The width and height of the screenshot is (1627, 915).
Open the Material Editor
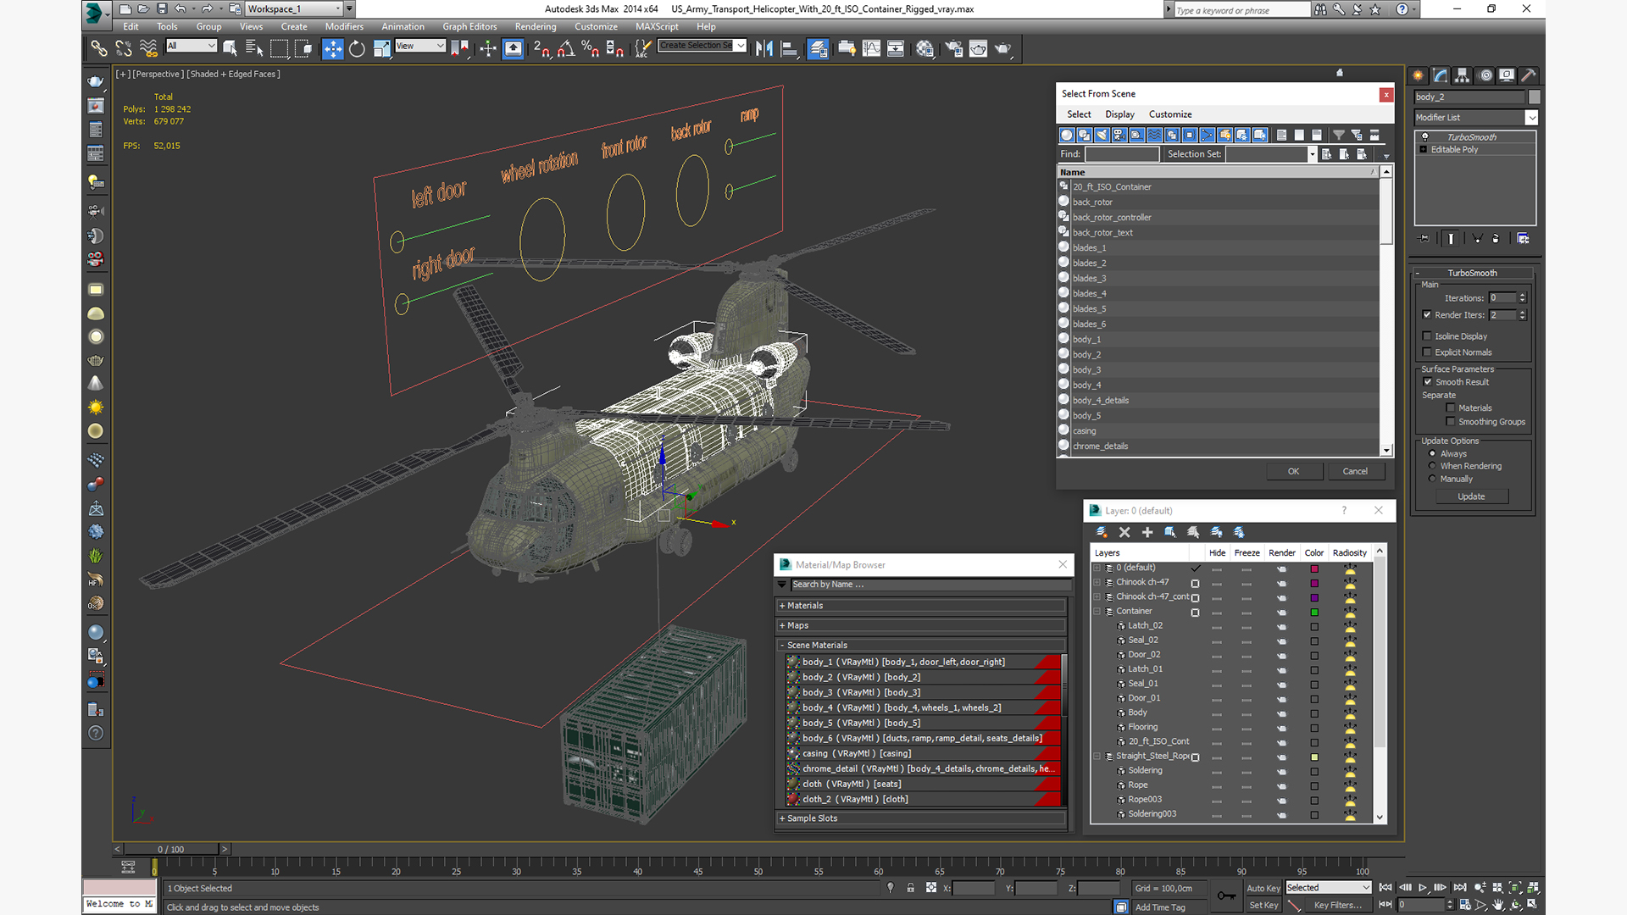(925, 48)
